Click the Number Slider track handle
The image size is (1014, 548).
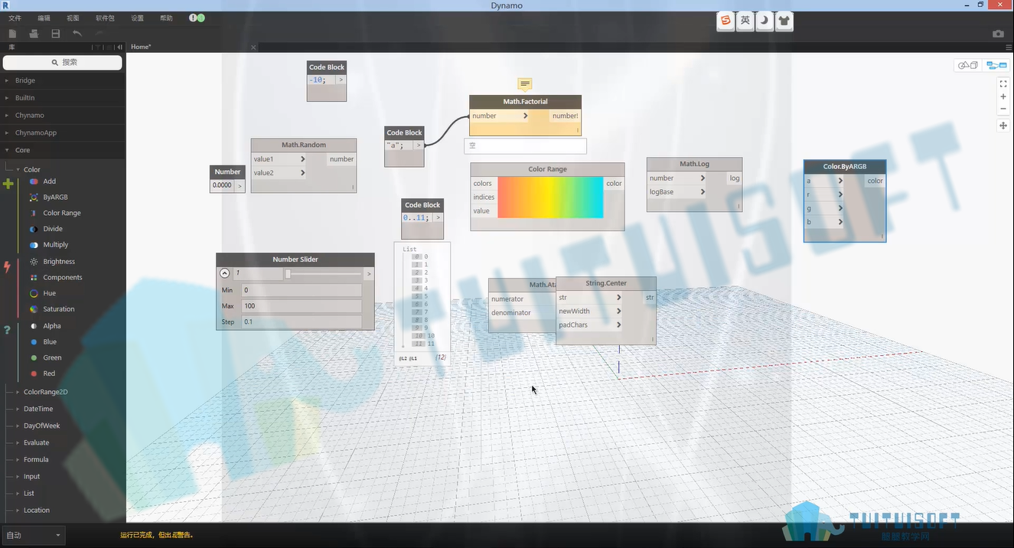288,273
